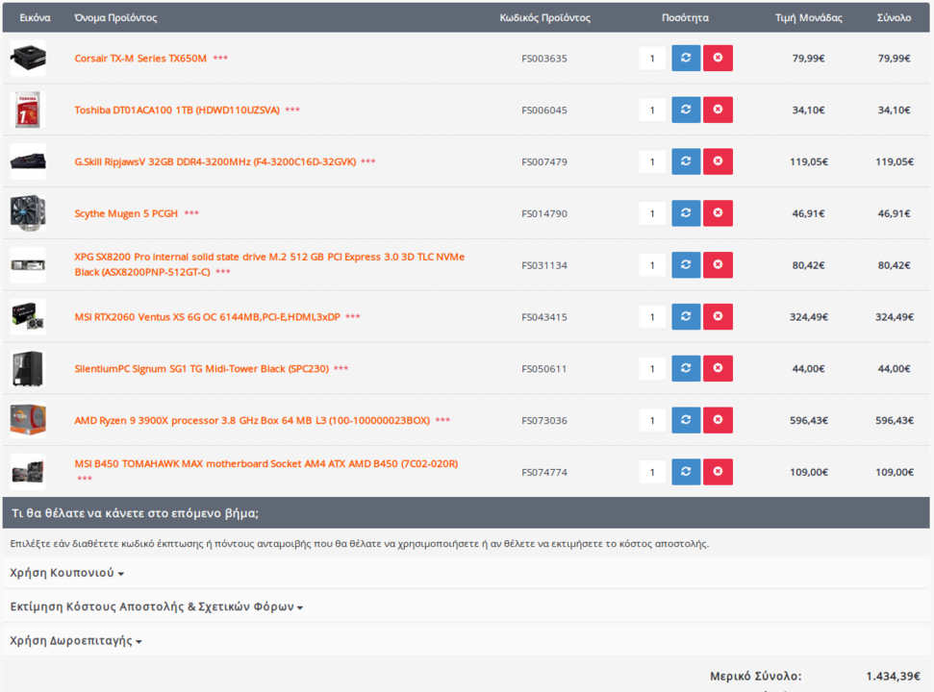Open Corsair TX-M Series TX650M product link
The height and width of the screenshot is (692, 934).
tap(140, 59)
